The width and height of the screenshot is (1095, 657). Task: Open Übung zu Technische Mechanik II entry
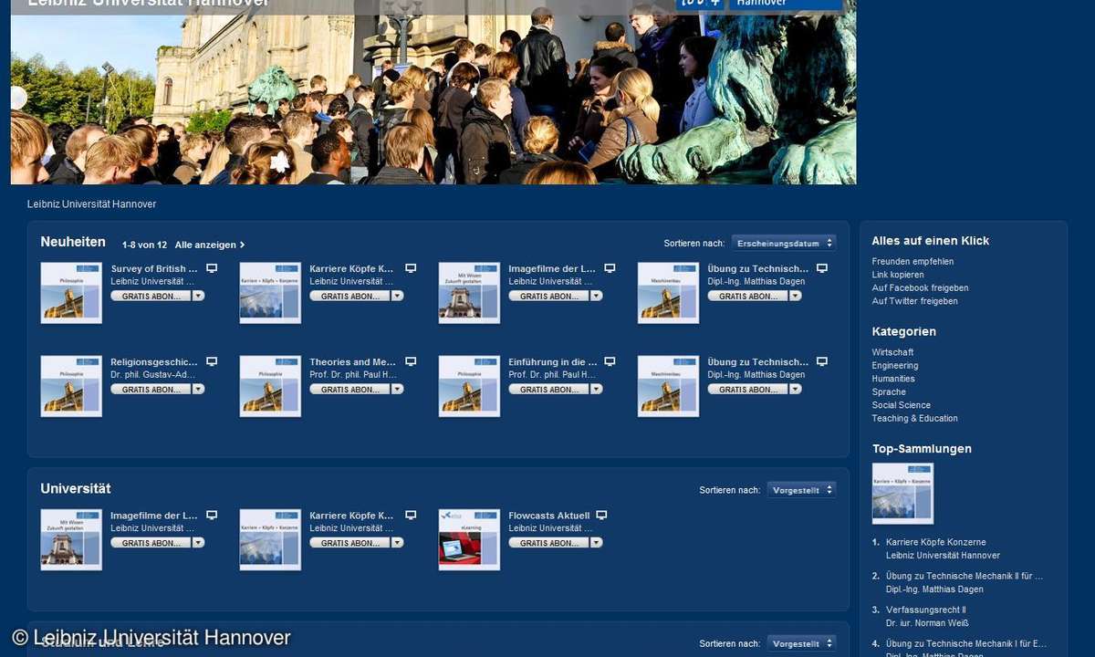tap(965, 576)
